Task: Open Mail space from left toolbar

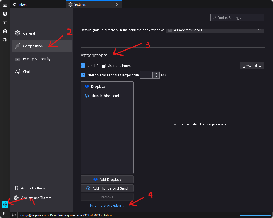Action: 5,5
